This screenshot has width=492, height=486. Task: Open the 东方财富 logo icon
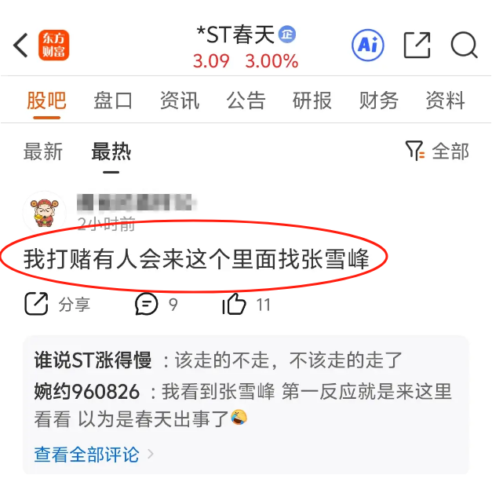53,45
